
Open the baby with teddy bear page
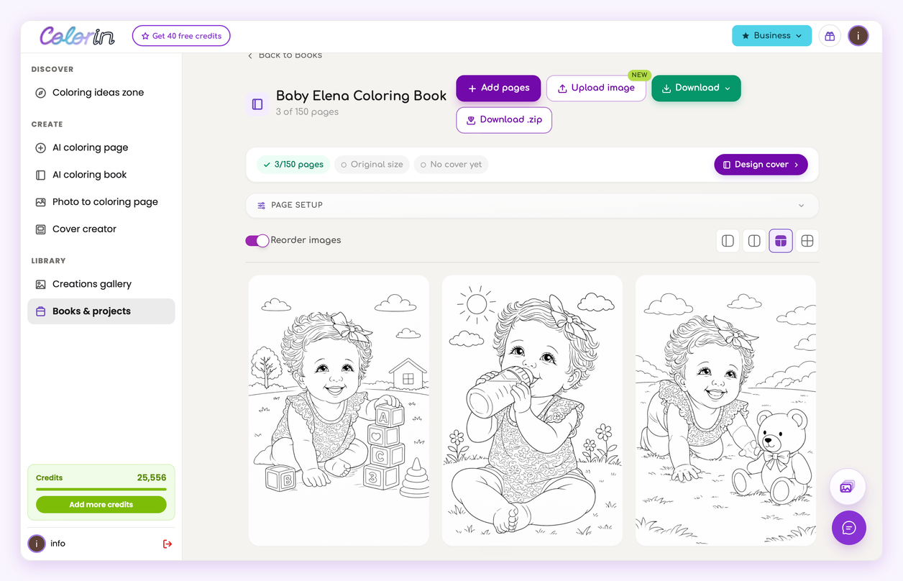(x=726, y=411)
